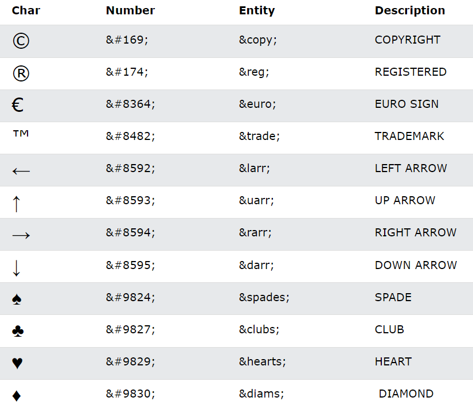Select the &#9824; spade number code

(x=131, y=297)
